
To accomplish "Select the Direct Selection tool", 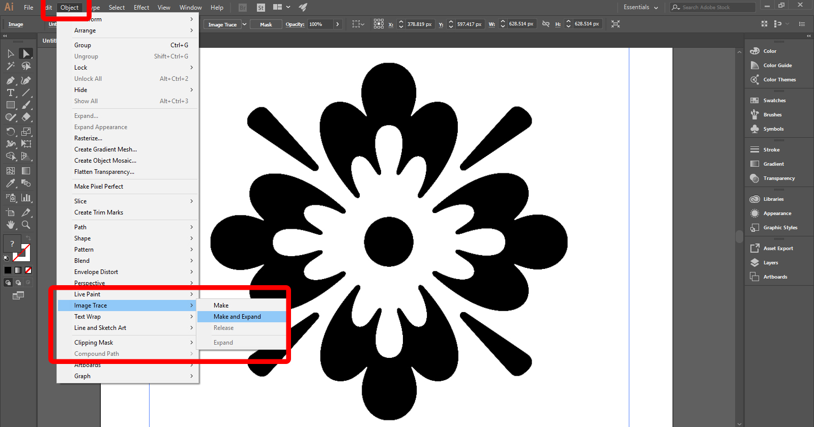I will click(26, 53).
